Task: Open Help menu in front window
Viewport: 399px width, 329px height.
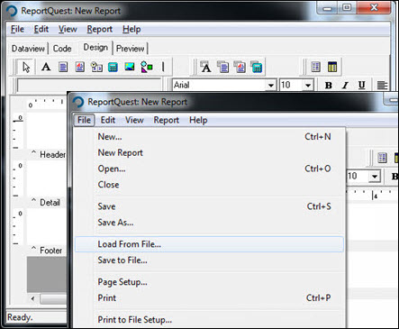Action: click(198, 120)
